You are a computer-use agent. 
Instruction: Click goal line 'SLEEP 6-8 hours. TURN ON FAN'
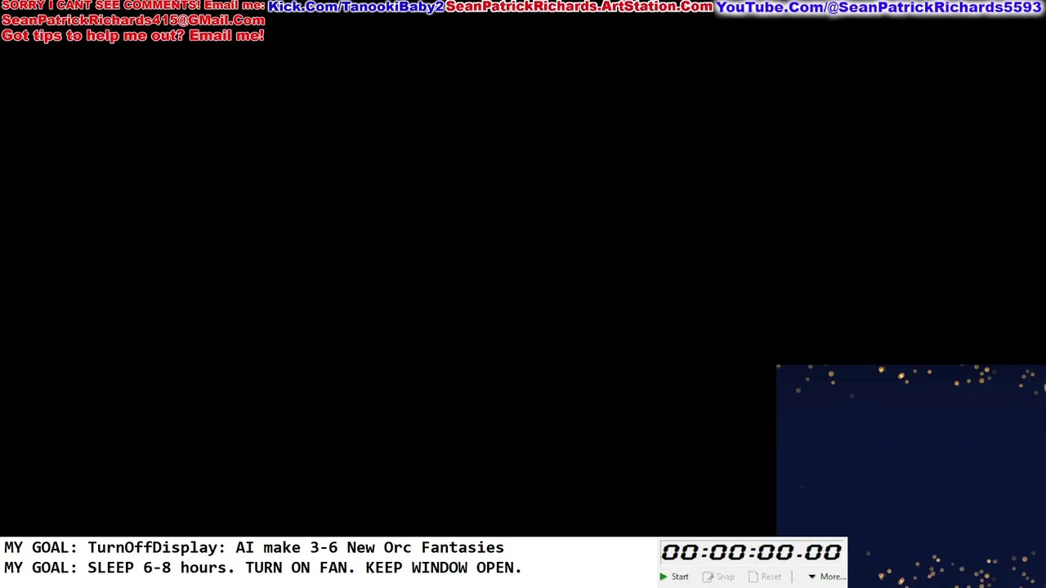click(221, 568)
